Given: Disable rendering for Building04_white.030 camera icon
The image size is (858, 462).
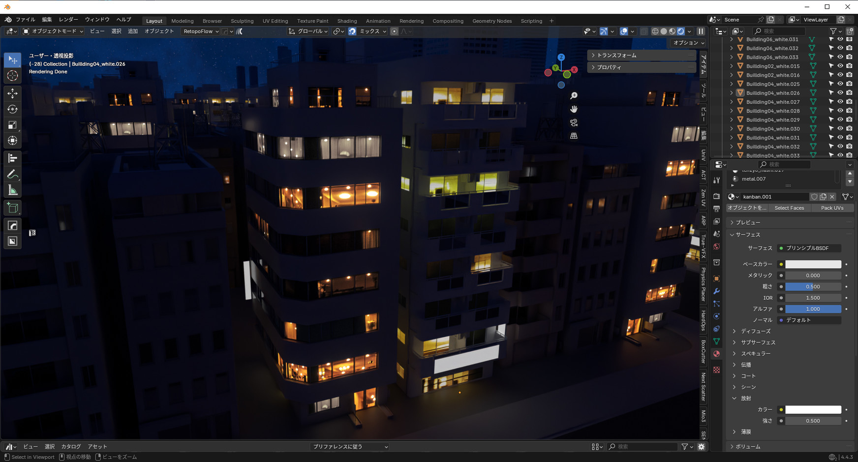Looking at the screenshot, I should click(849, 128).
